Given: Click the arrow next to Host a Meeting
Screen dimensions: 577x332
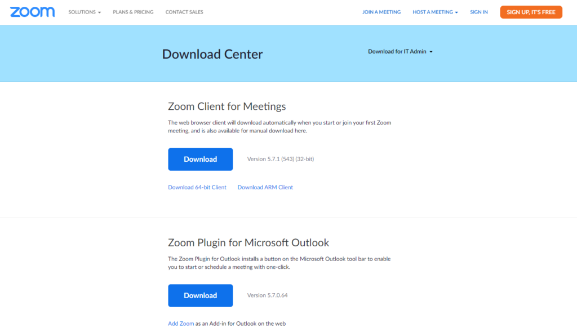Looking at the screenshot, I should point(456,12).
